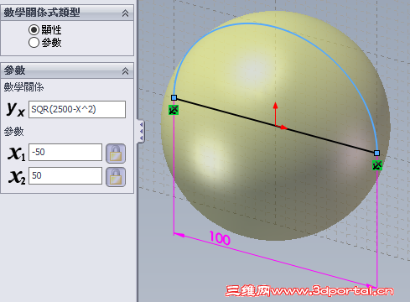
Task: Click the yx equation symbol
Action: pyautogui.click(x=16, y=109)
